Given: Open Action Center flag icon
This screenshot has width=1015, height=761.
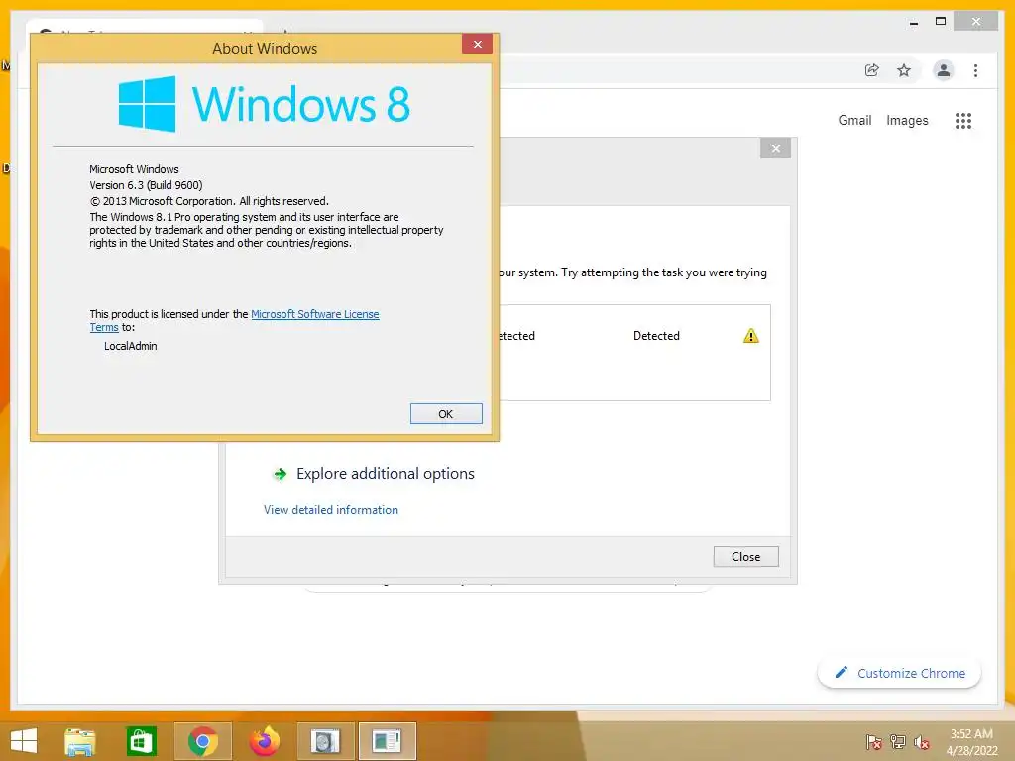Looking at the screenshot, I should coord(873,741).
